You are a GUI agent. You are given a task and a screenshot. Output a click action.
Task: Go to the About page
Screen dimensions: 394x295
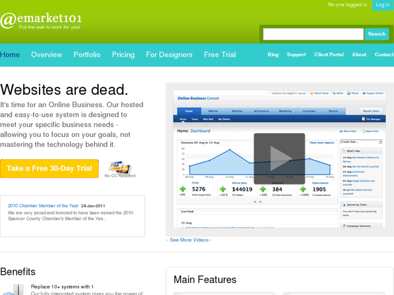tap(359, 55)
